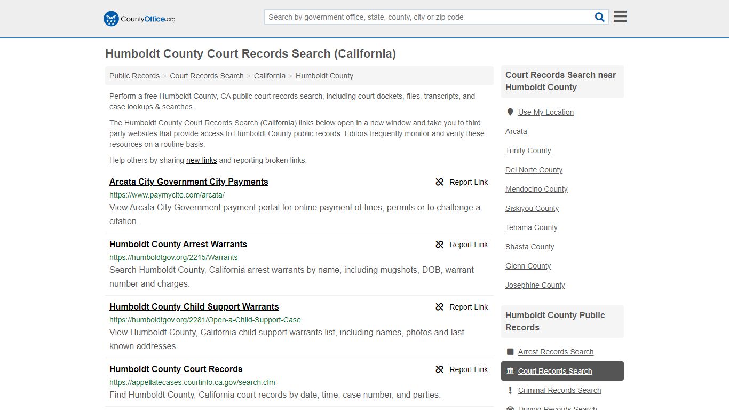This screenshot has height=410, width=729.
Task: Open the Public Records breadcrumb
Action: [x=134, y=76]
